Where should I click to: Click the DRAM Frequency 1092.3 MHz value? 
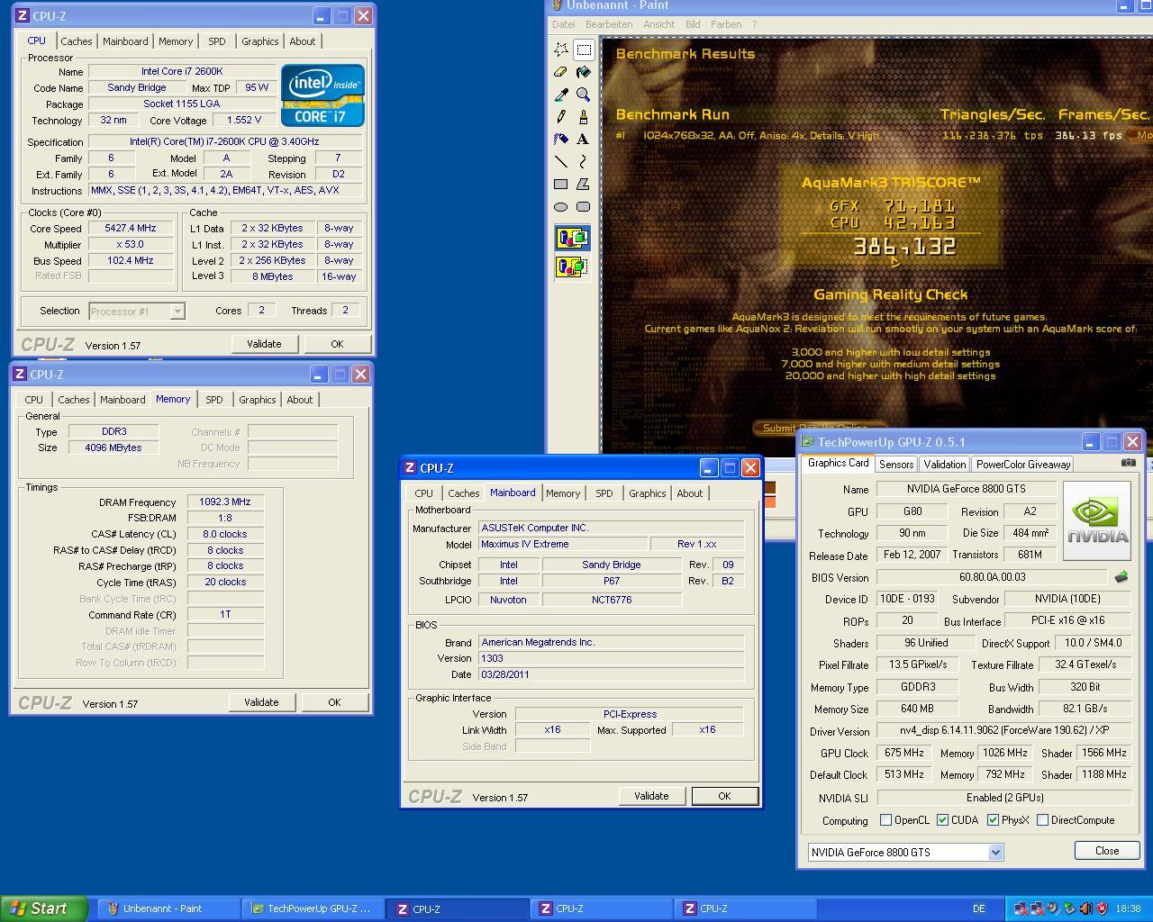225,502
